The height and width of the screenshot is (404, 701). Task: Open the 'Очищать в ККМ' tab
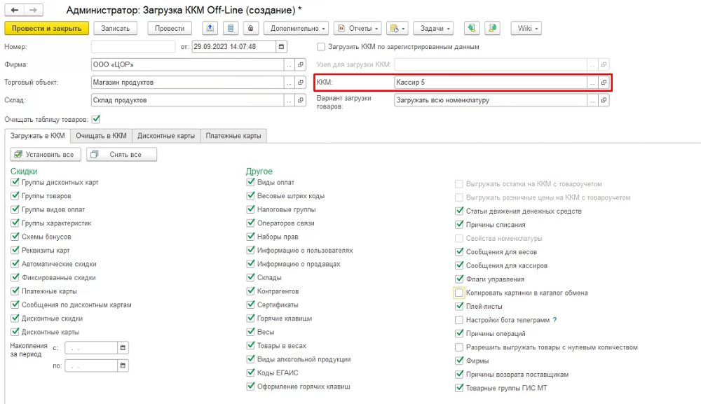[101, 135]
